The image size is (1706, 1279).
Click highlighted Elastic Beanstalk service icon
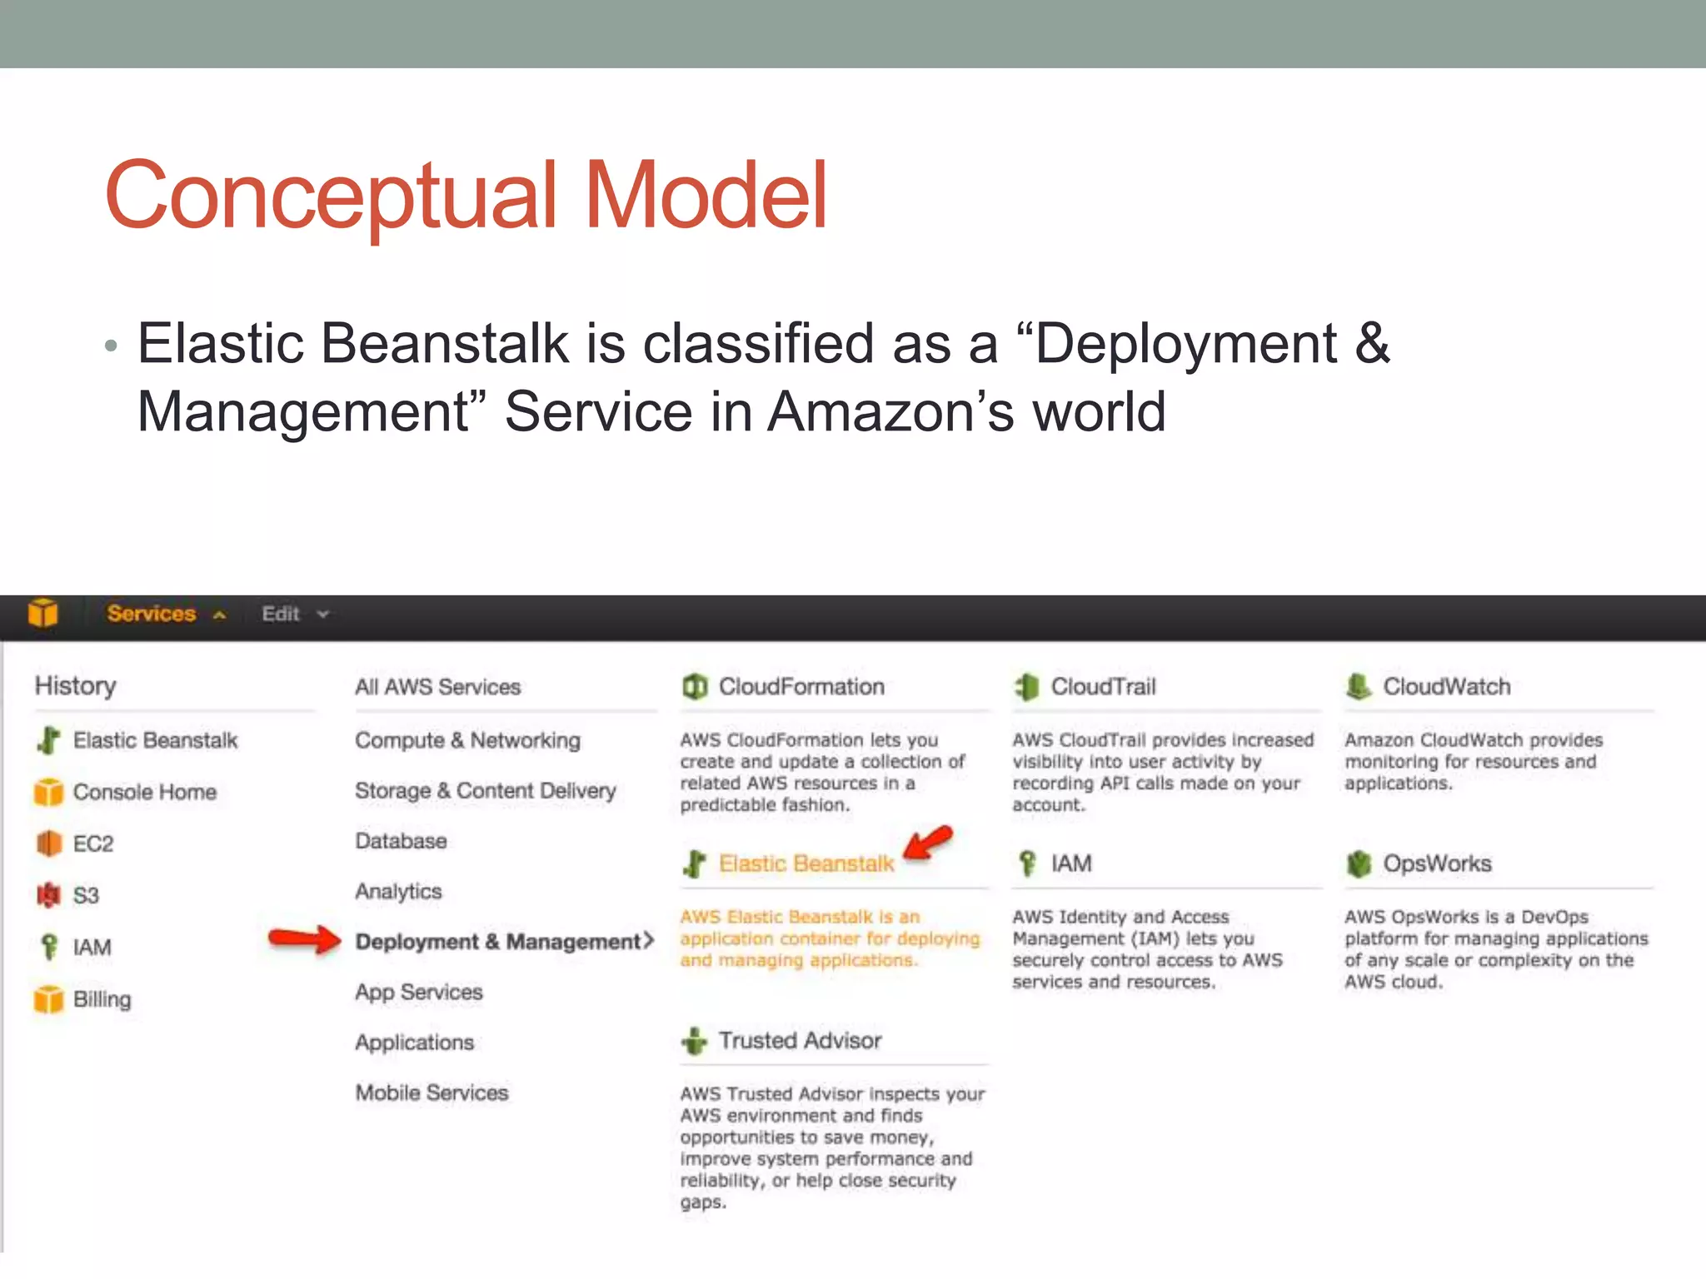tap(695, 863)
